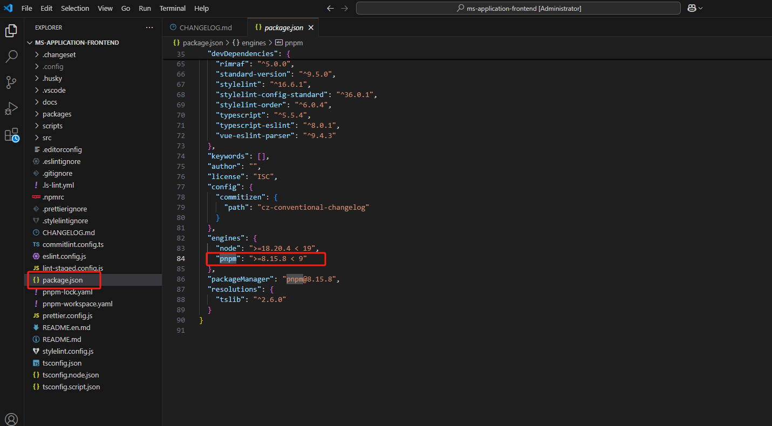The height and width of the screenshot is (426, 772).
Task: Open the Search view icon
Action: [11, 56]
